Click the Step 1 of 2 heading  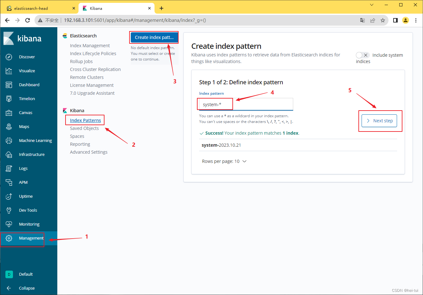pyautogui.click(x=241, y=82)
